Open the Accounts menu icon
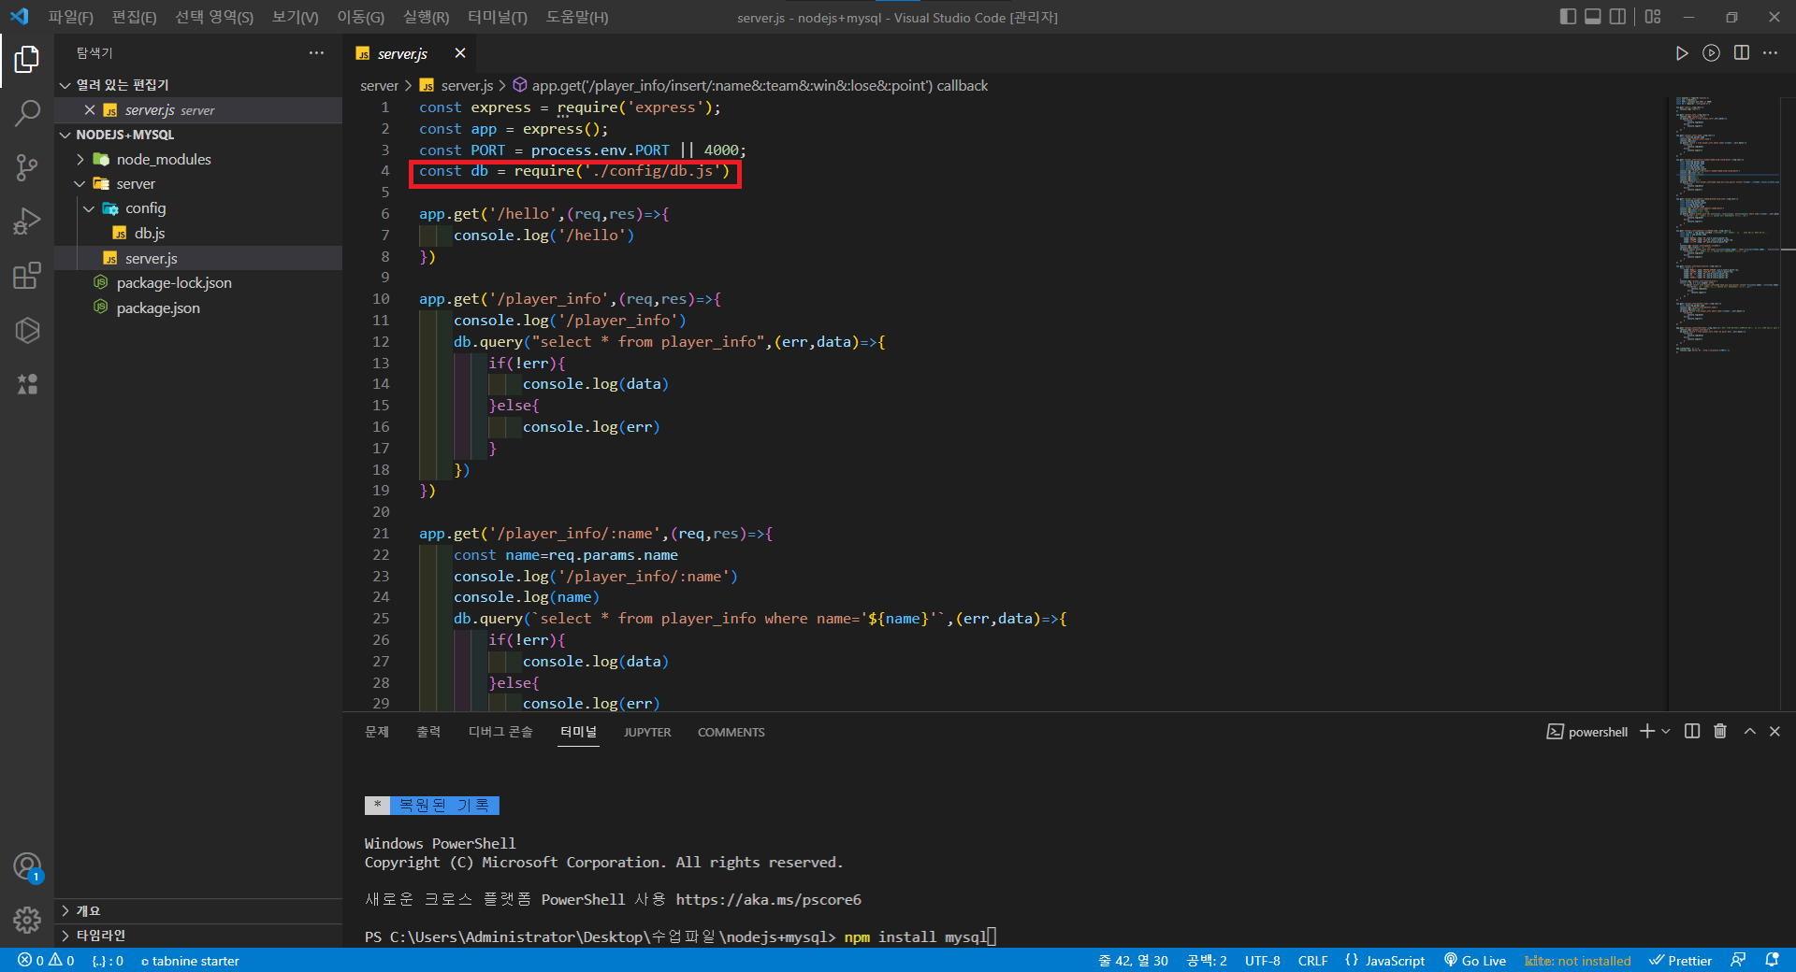This screenshot has height=972, width=1796. [27, 867]
